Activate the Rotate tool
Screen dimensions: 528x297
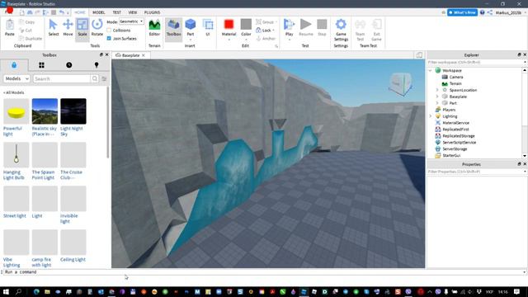click(x=97, y=27)
